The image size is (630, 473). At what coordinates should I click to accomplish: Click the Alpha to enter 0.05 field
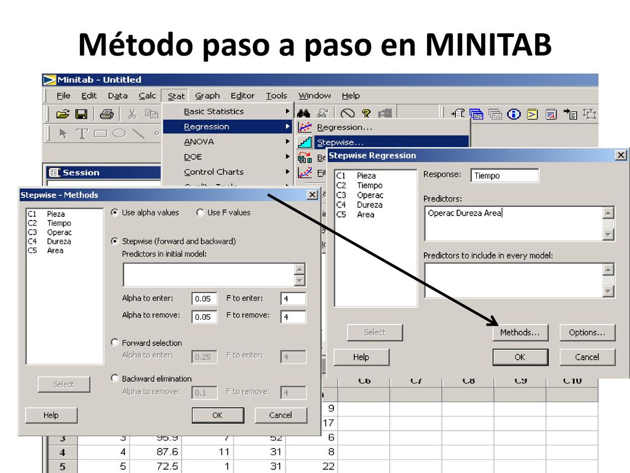tap(204, 299)
